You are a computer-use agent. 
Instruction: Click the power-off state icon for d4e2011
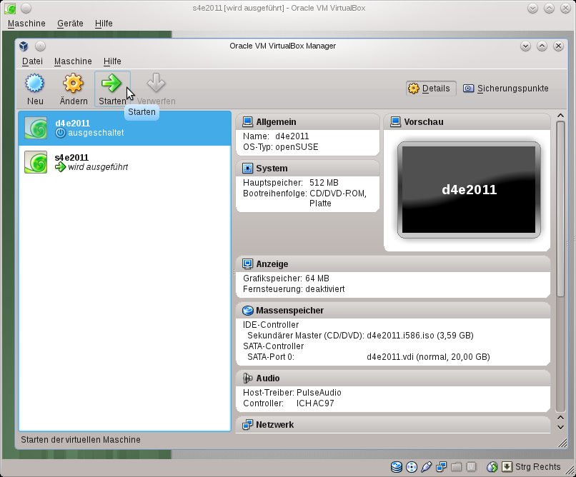(x=61, y=133)
